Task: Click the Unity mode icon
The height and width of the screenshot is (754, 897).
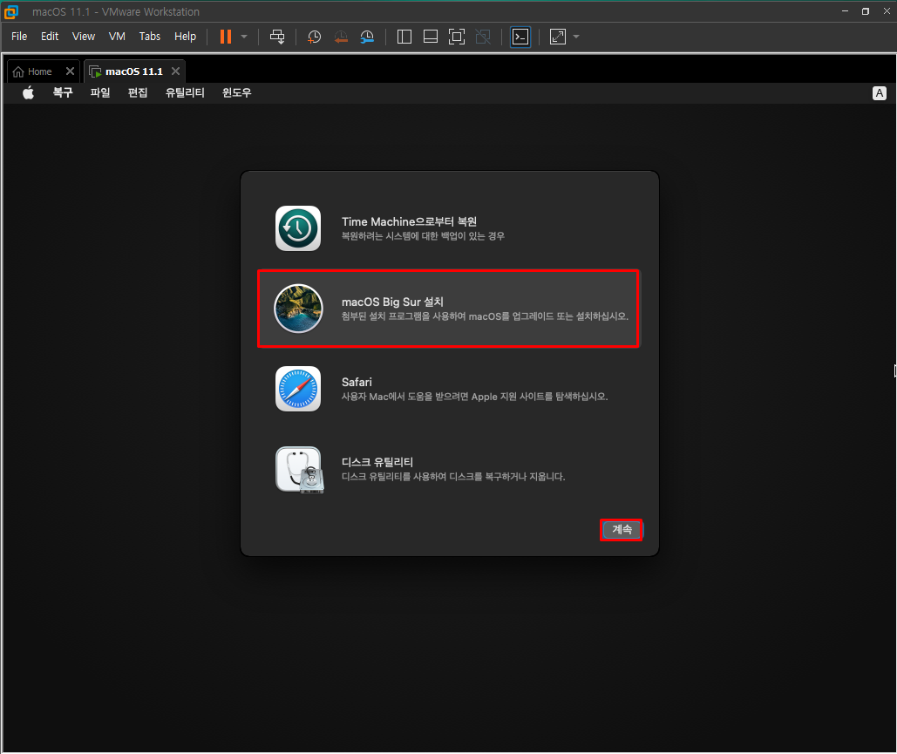Action: pos(483,37)
